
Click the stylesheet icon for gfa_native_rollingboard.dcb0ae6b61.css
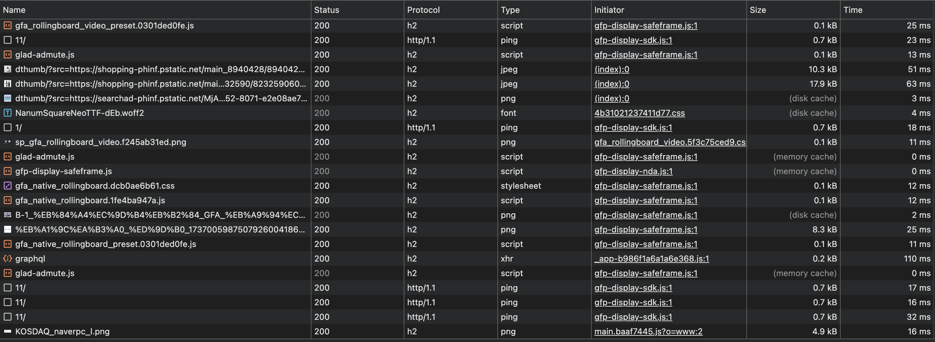point(8,186)
